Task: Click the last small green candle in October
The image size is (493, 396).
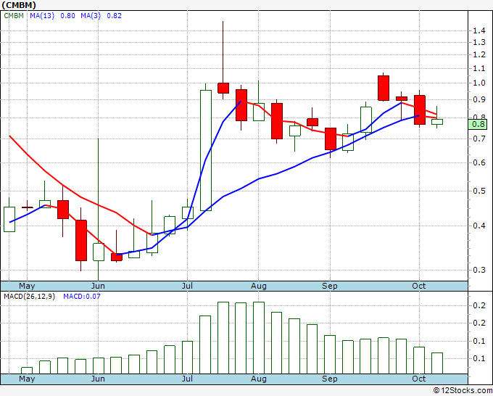Action: click(437, 122)
